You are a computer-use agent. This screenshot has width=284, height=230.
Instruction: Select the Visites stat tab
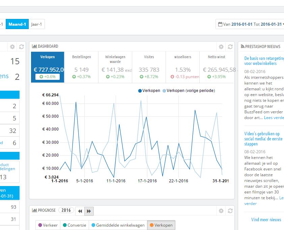149,67
